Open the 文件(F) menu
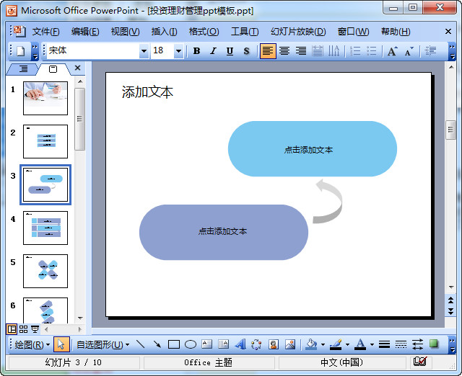The width and height of the screenshot is (462, 376). (45, 31)
